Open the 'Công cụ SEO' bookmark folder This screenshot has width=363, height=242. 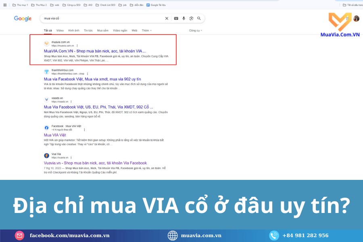click(71, 5)
